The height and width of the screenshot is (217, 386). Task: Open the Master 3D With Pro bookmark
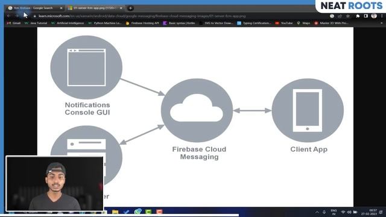(331, 23)
